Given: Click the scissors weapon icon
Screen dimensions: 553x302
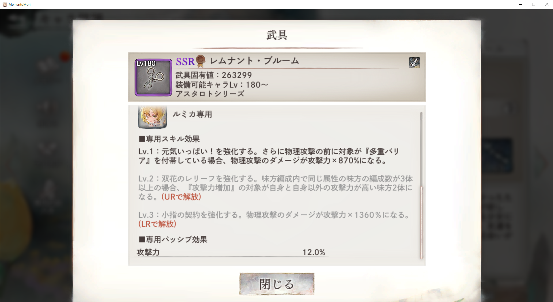Looking at the screenshot, I should (153, 77).
